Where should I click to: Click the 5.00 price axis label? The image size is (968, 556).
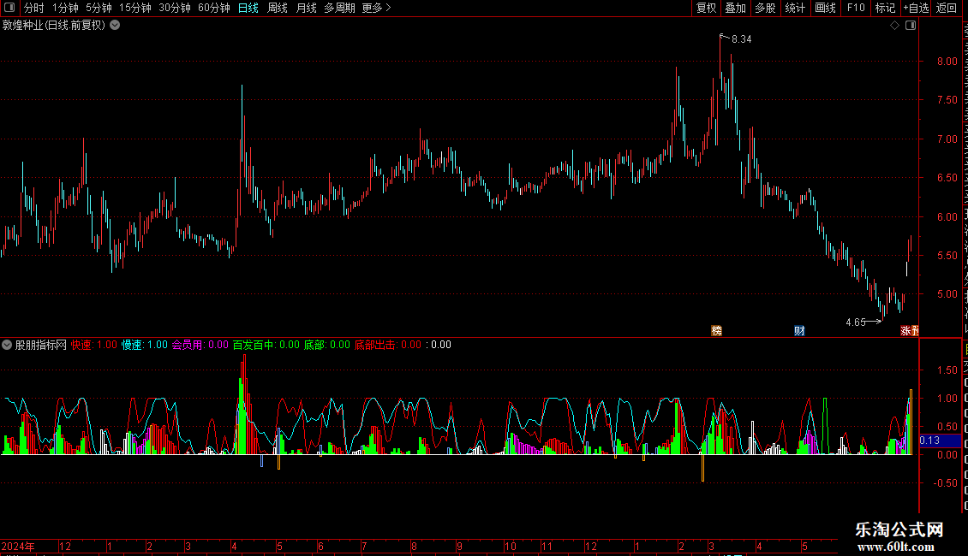(x=947, y=294)
